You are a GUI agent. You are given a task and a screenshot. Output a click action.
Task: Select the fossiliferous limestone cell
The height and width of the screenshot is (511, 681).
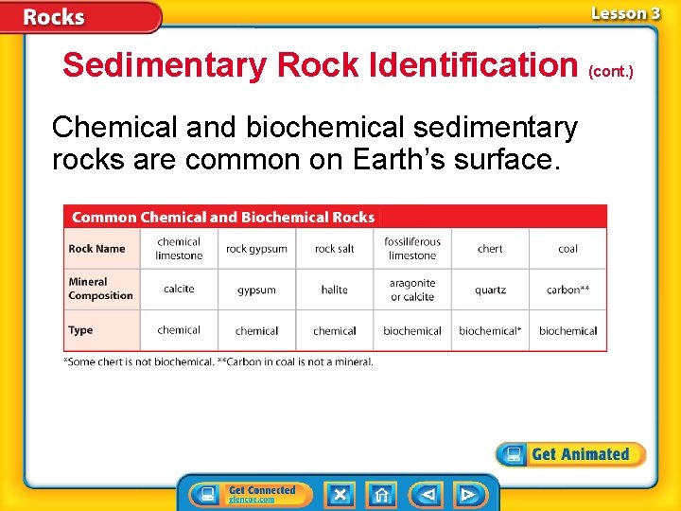point(412,249)
